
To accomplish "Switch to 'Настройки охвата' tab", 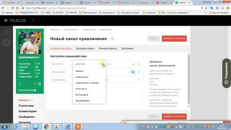I will point(85,48).
